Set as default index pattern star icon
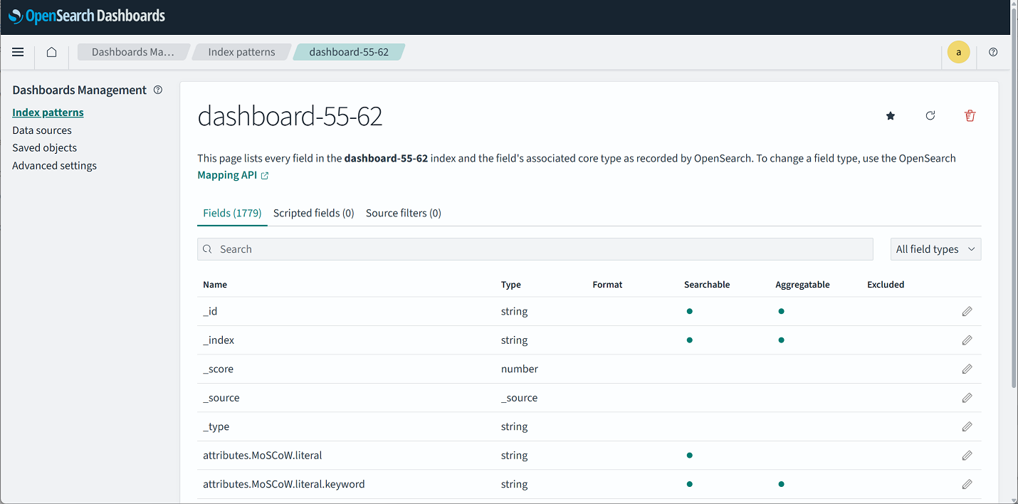This screenshot has height=504, width=1018. coord(890,116)
